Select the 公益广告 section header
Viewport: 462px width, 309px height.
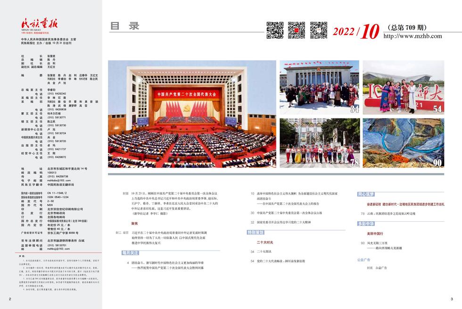pyautogui.click(x=363, y=260)
